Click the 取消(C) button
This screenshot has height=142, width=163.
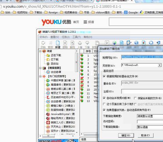coord(145,135)
